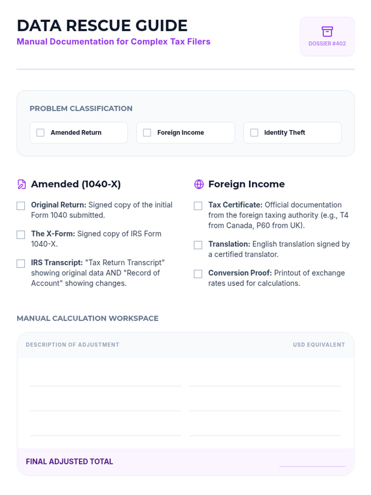Mark the Translation item as complete
The height and width of the screenshot is (495, 371).
[198, 245]
